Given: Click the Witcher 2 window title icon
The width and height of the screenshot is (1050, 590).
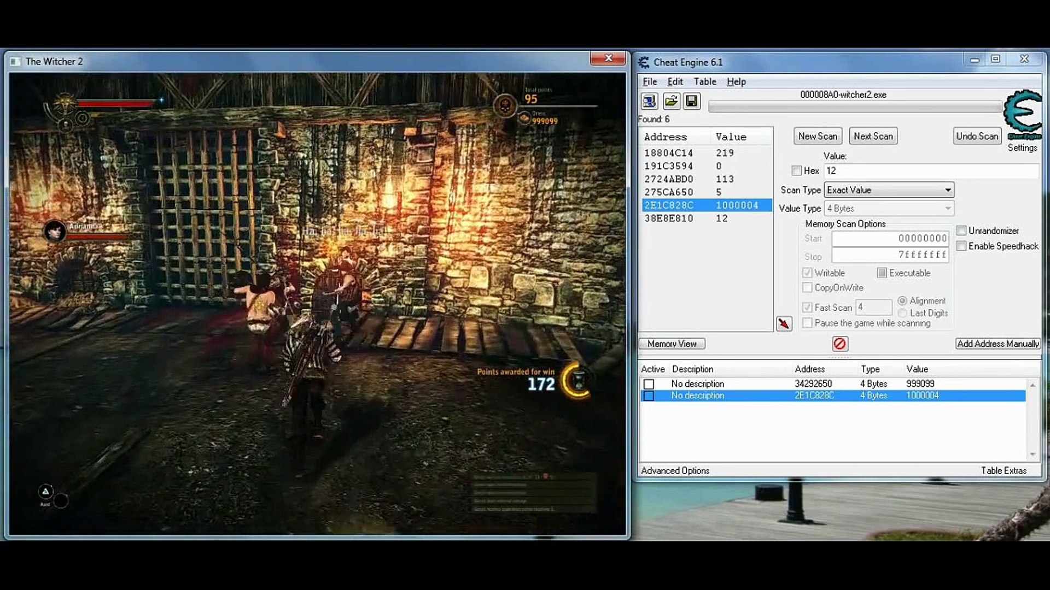Looking at the screenshot, I should coord(15,62).
